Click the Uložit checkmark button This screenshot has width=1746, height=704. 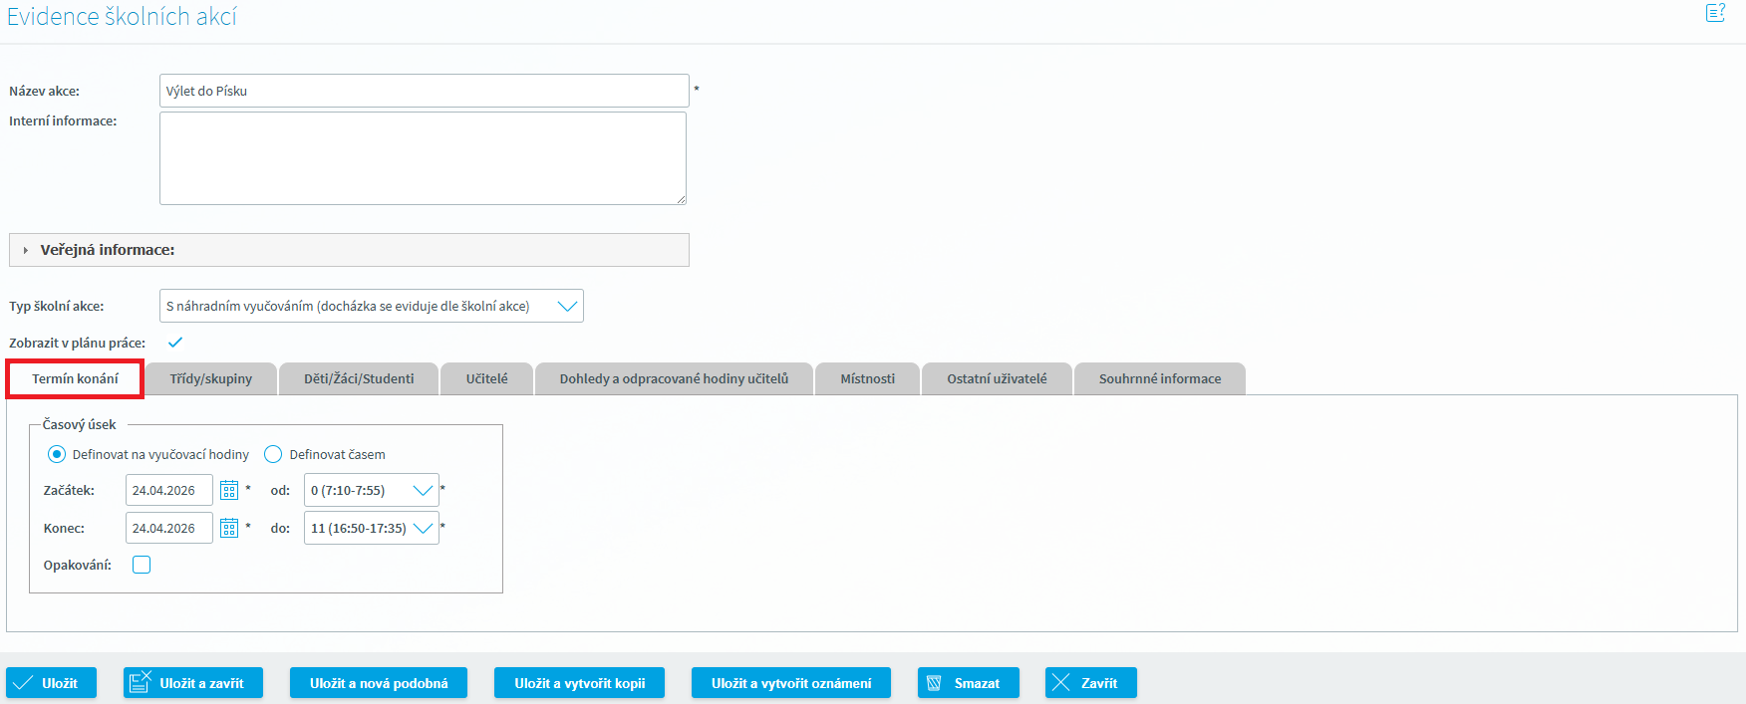51,683
